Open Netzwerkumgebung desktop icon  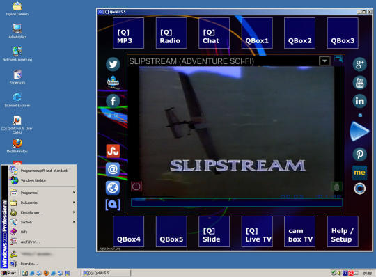click(17, 54)
